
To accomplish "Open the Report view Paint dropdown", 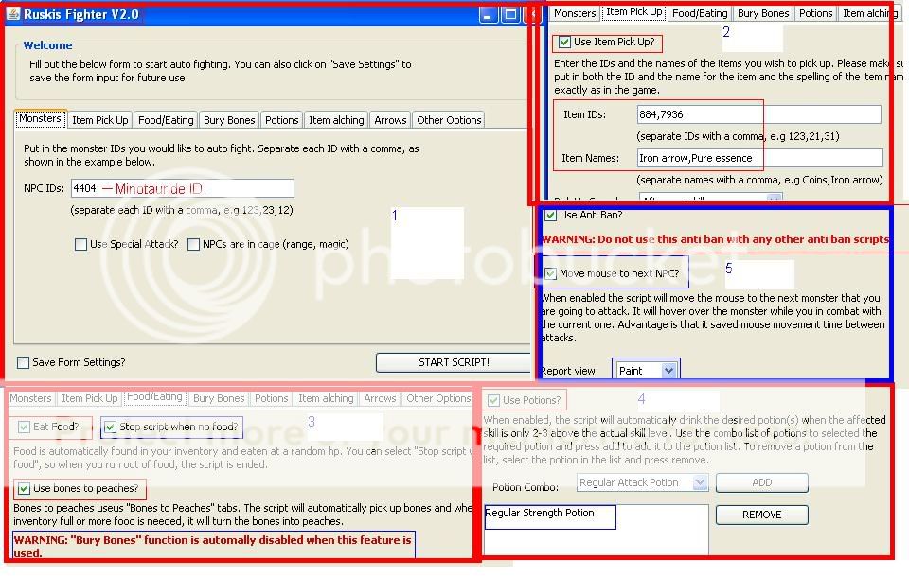I will coord(668,371).
